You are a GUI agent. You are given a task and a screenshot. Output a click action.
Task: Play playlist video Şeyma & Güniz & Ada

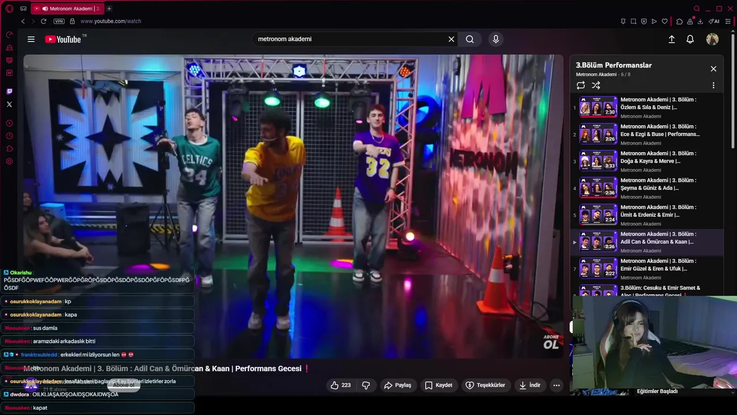(647, 188)
